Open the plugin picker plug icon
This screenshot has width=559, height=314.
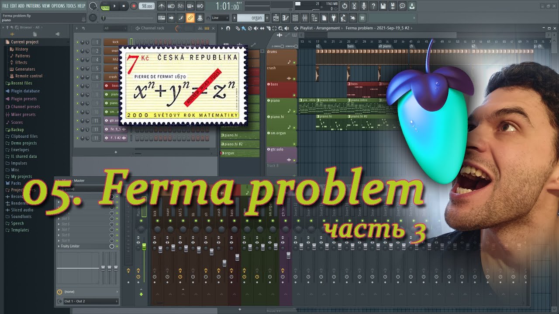(334, 18)
